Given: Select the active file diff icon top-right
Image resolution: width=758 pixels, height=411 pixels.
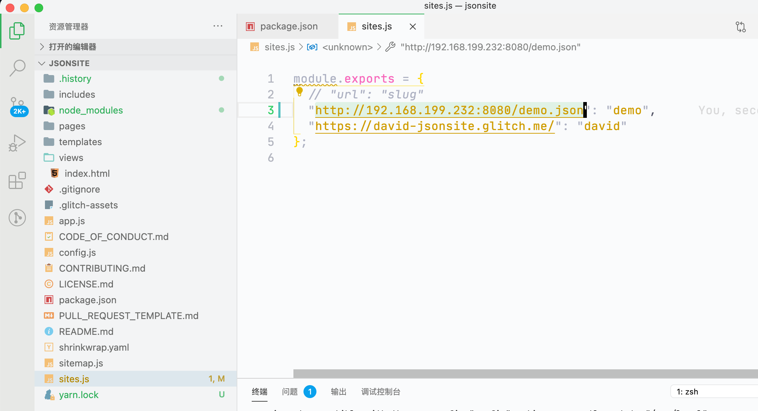Looking at the screenshot, I should 741,26.
